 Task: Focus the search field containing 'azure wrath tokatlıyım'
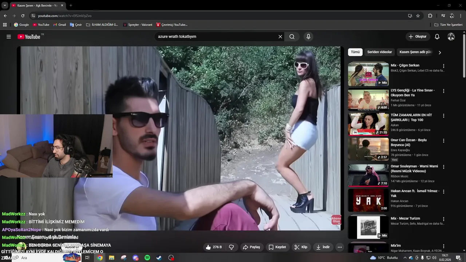coord(217,37)
